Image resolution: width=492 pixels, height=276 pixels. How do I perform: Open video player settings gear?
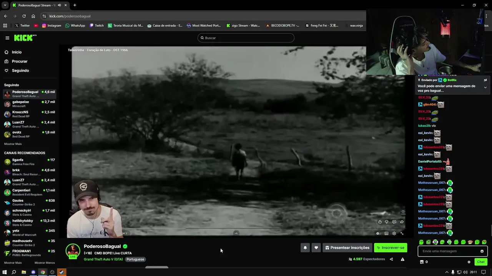point(394,233)
